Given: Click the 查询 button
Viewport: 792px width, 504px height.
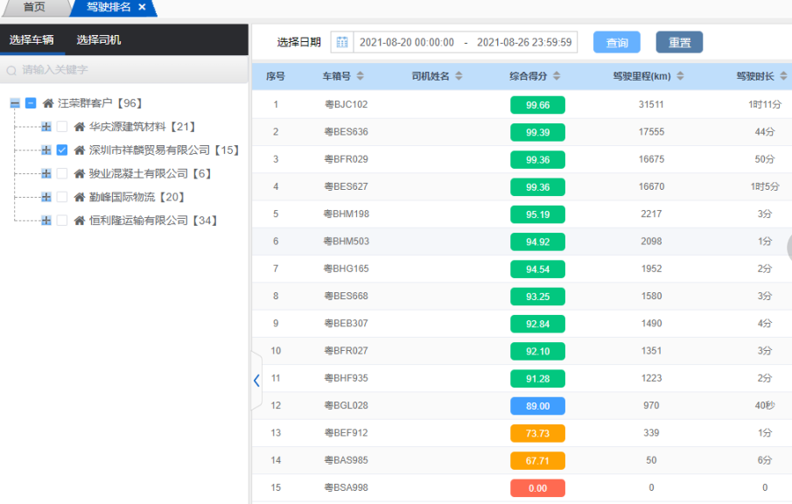Looking at the screenshot, I should coord(617,42).
